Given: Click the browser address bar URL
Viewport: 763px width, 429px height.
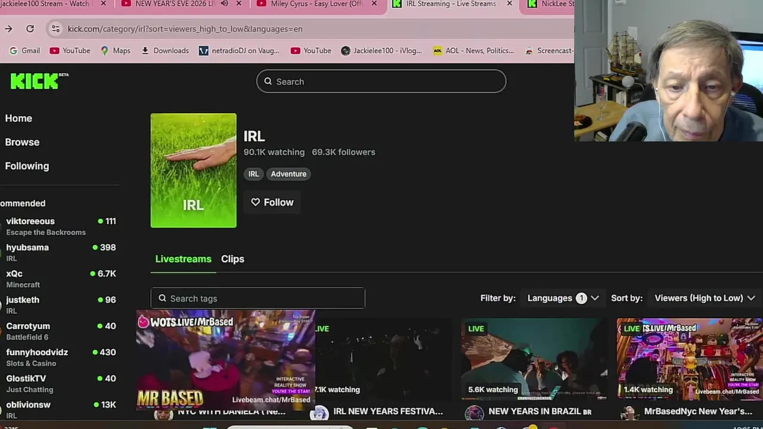Looking at the screenshot, I should (x=185, y=29).
